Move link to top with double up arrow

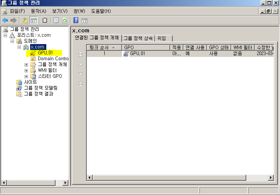click(x=80, y=54)
